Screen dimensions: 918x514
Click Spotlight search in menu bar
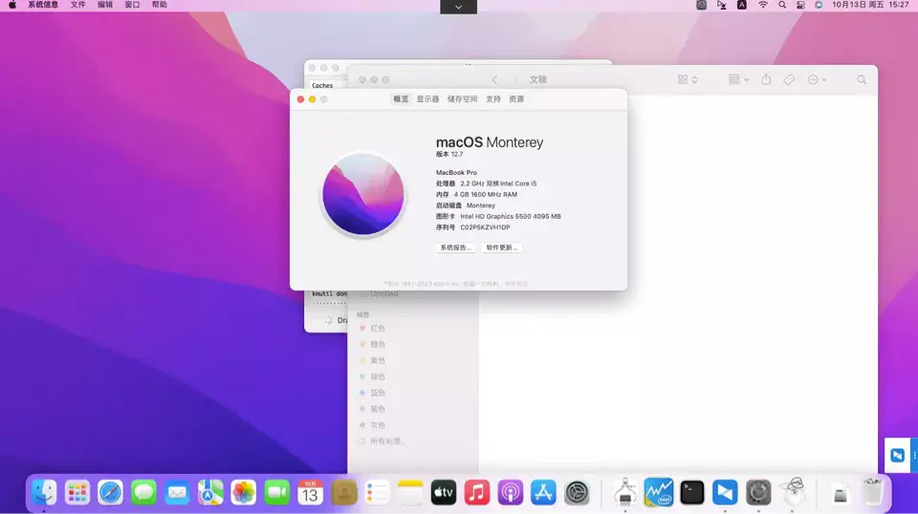(x=782, y=5)
